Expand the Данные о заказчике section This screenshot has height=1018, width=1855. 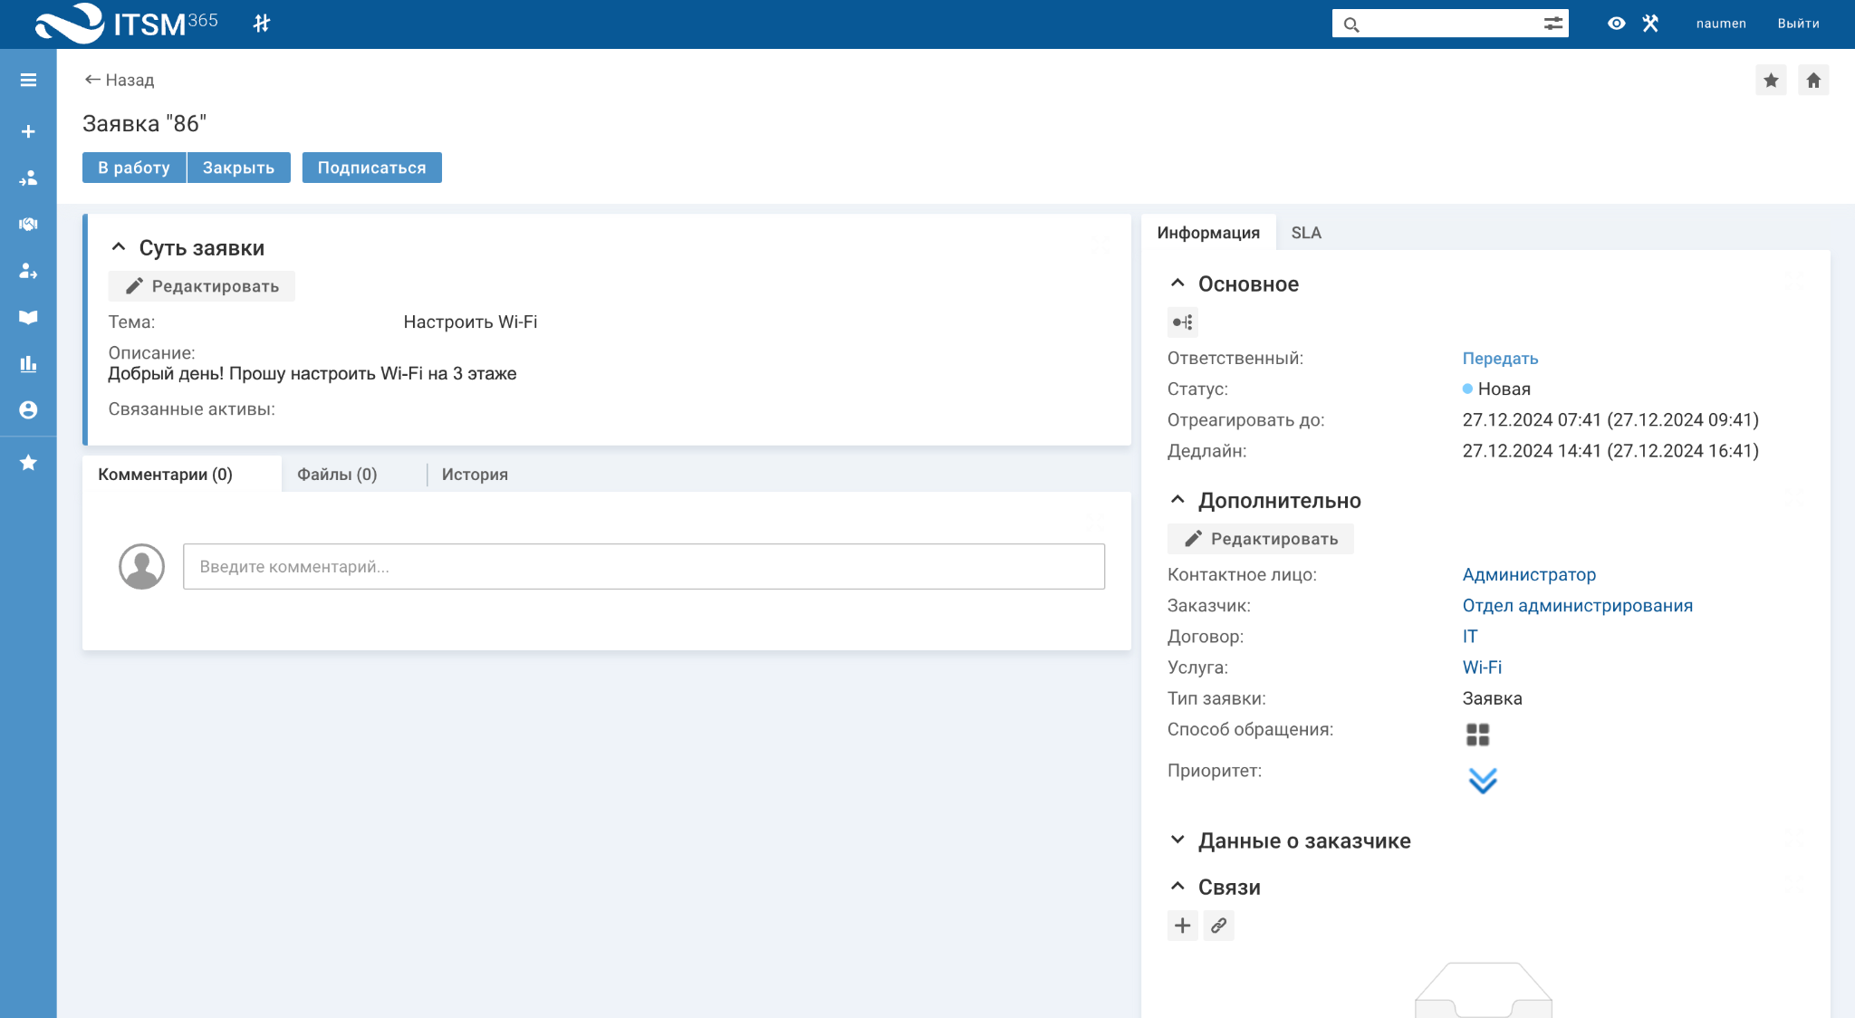(x=1177, y=840)
